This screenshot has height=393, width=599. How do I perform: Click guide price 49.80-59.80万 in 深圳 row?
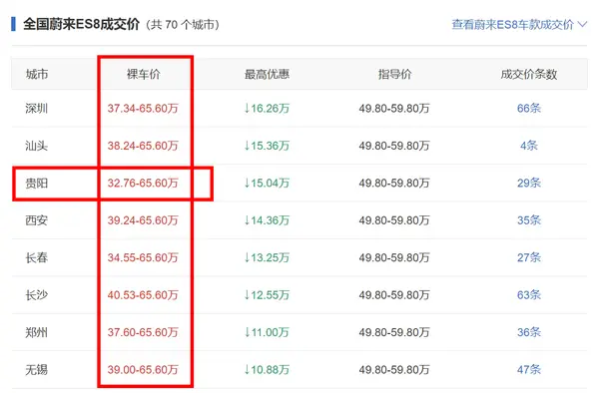pos(394,109)
